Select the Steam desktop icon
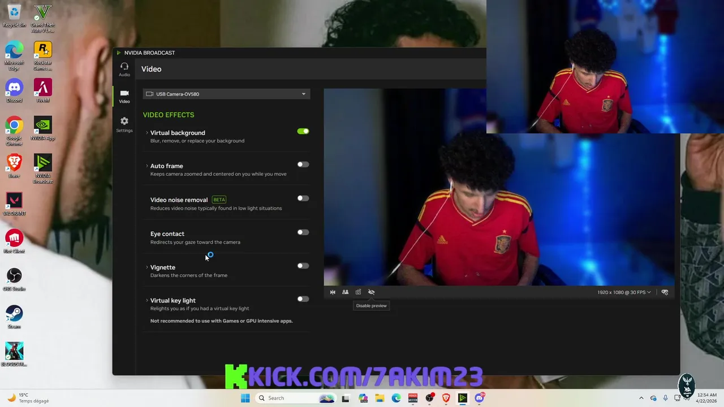724x407 pixels. [14, 317]
